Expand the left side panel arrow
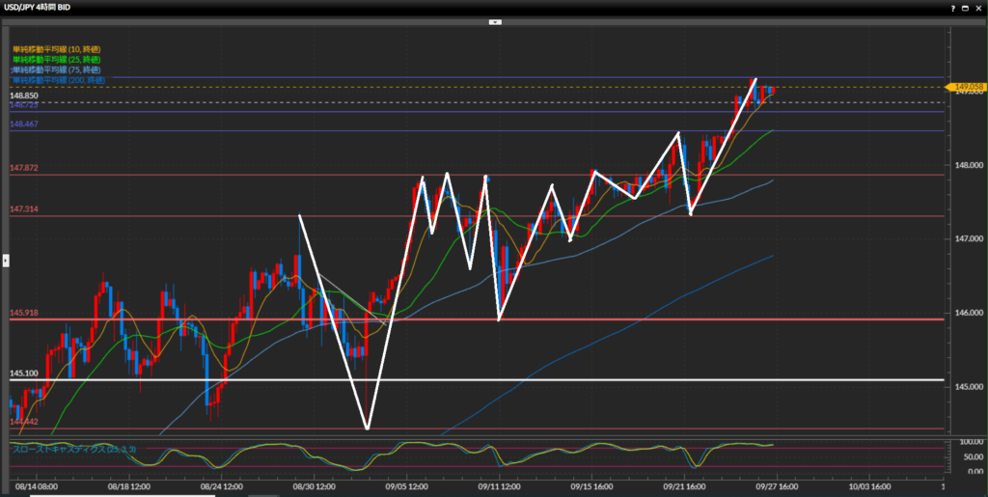 (x=4, y=260)
